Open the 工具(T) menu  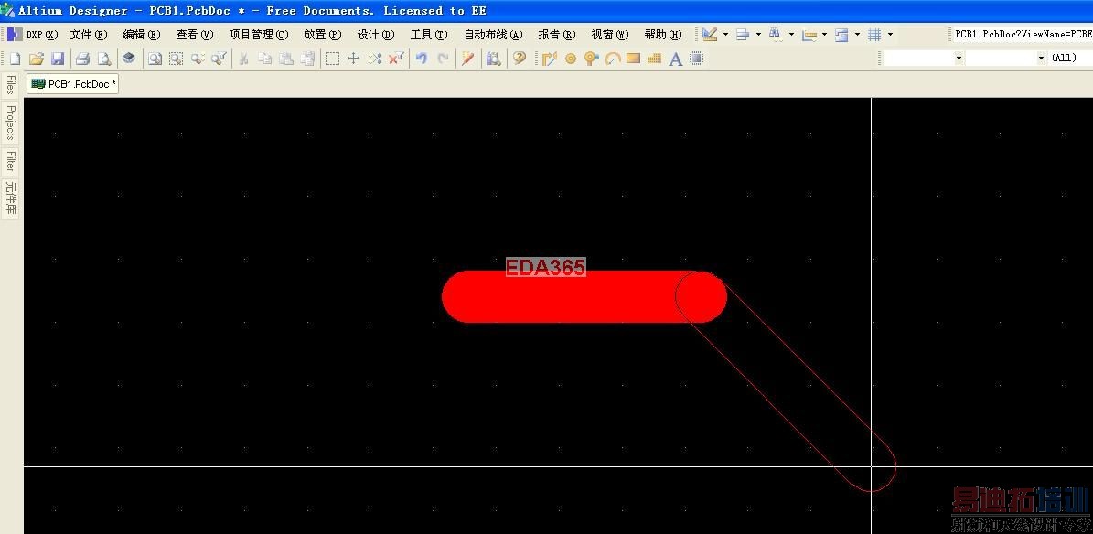[x=429, y=34]
